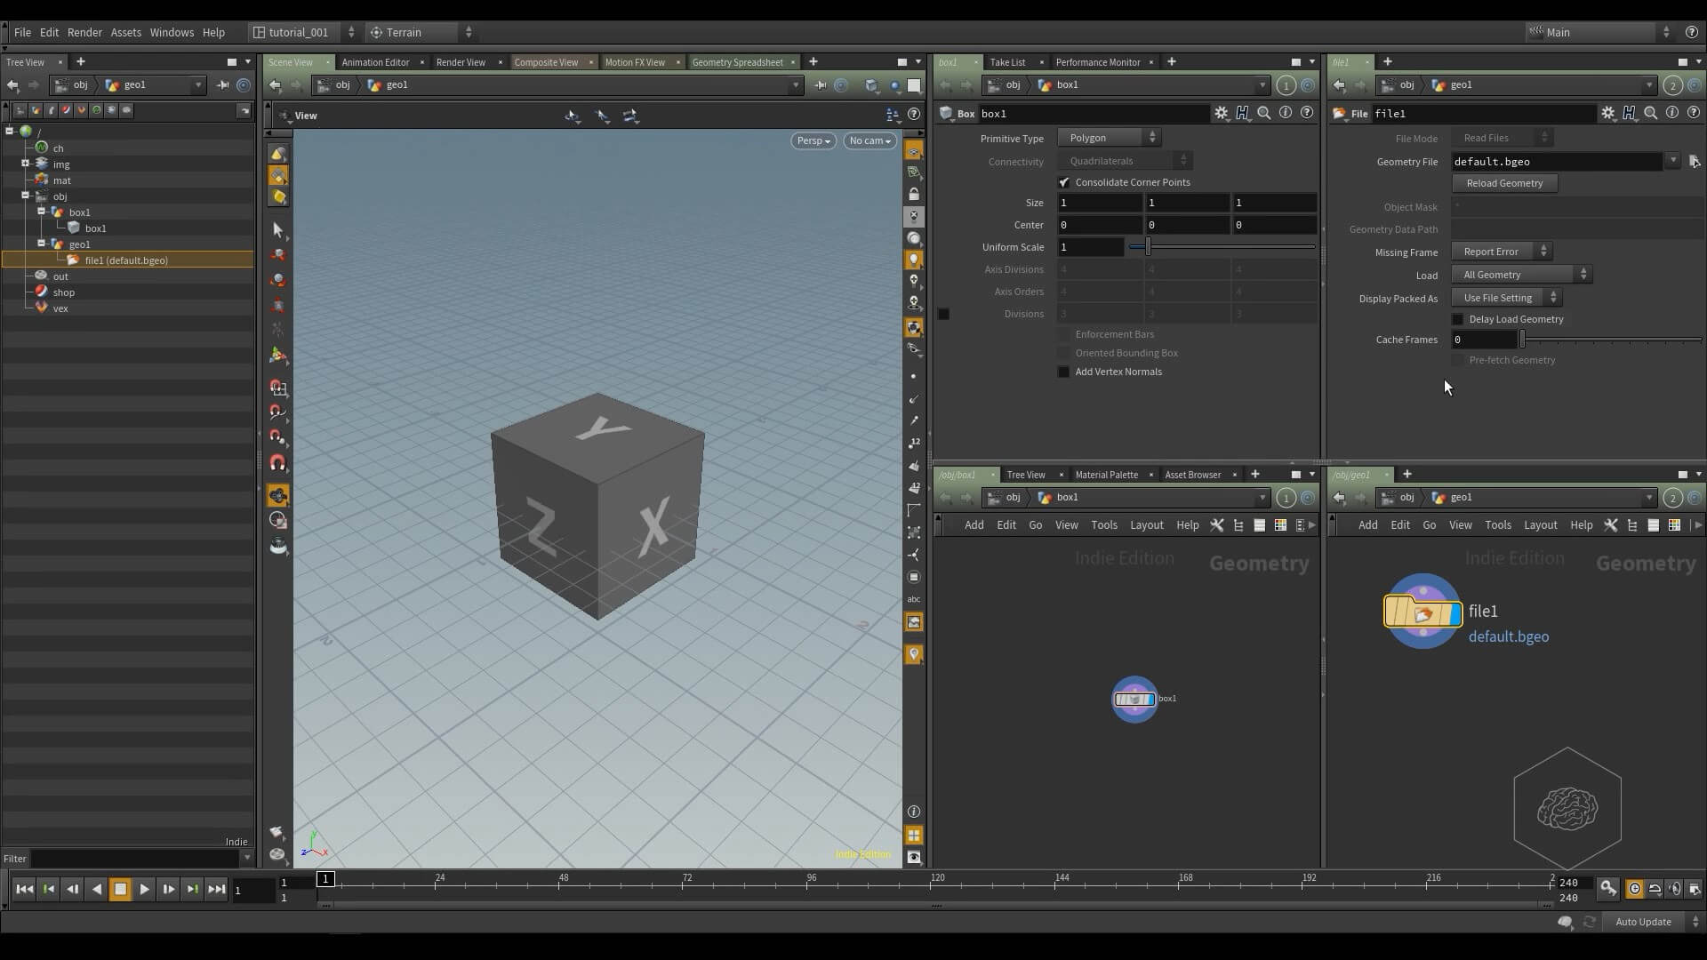
Task: Select the arrow Select tool in viewport toolbar
Action: 277,230
